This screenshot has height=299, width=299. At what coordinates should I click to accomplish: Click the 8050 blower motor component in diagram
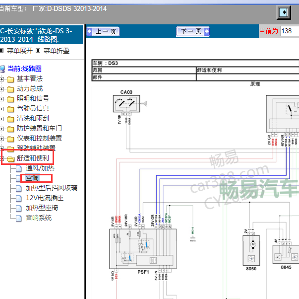coord(251,250)
